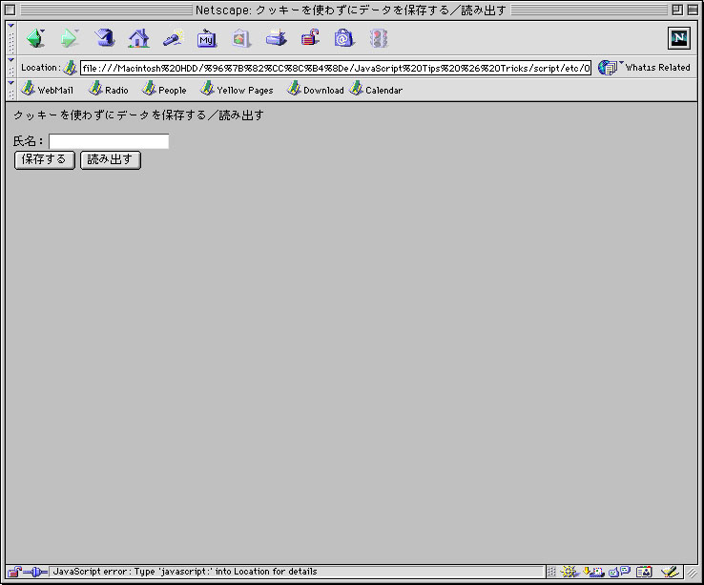Click the window zoom box
This screenshot has width=704, height=585.
coord(677,10)
